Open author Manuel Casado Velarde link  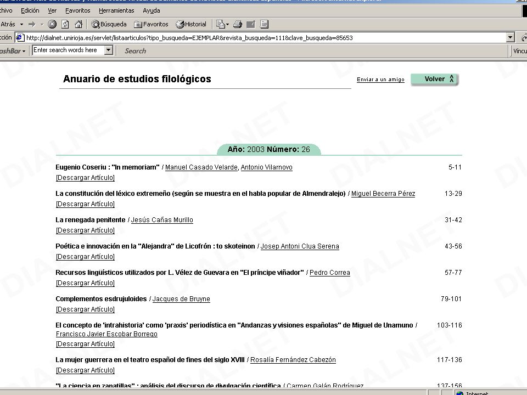(201, 167)
